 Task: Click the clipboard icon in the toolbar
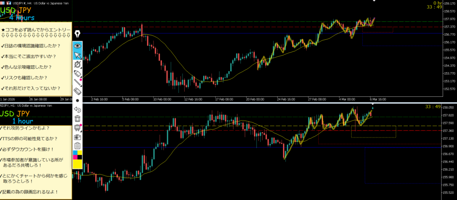pos(77,146)
